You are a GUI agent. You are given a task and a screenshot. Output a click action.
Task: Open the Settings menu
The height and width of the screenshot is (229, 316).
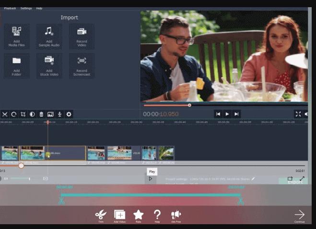pos(26,8)
